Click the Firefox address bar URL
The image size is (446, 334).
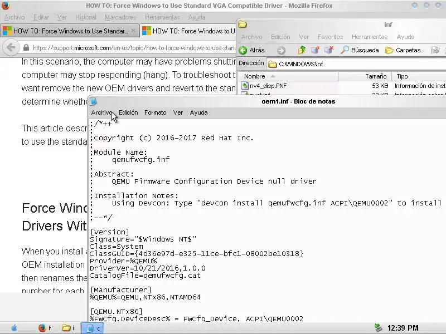pyautogui.click(x=134, y=48)
